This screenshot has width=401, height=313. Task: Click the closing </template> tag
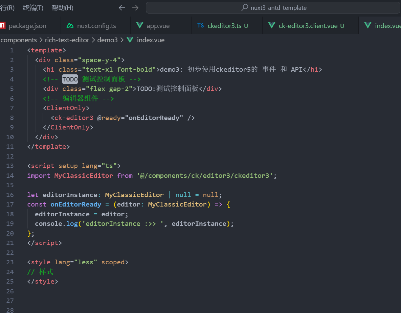(x=49, y=147)
